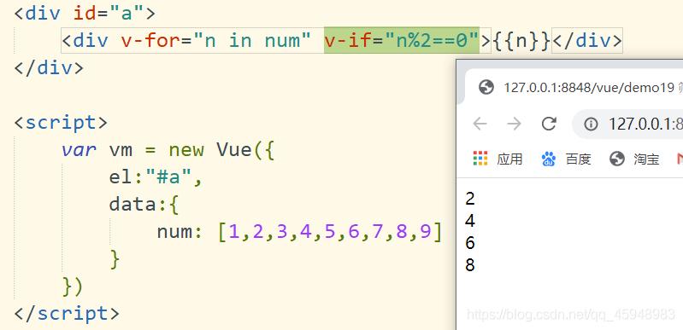Click the 'var vm = new Vue({' line
This screenshot has width=683, height=330.
pyautogui.click(x=168, y=150)
